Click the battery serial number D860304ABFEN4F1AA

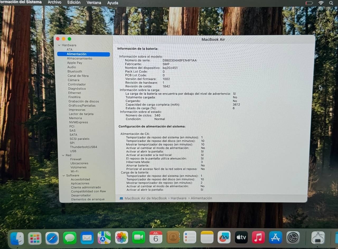pos(180,60)
